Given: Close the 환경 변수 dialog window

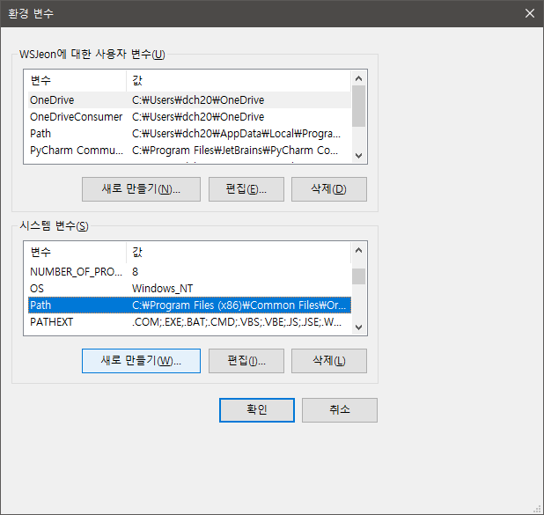Looking at the screenshot, I should click(529, 13).
